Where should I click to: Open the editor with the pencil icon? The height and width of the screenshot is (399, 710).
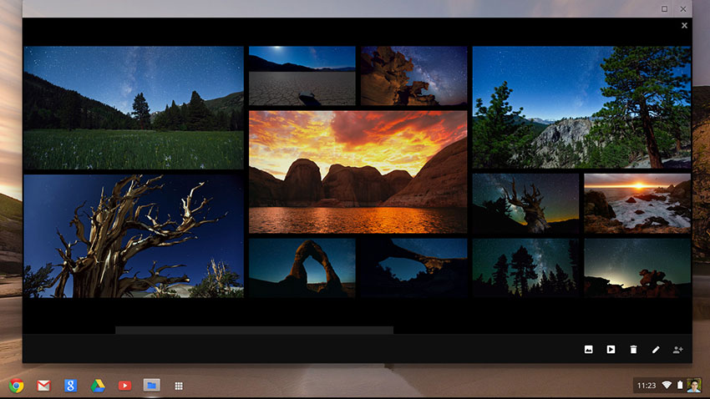pyautogui.click(x=656, y=349)
